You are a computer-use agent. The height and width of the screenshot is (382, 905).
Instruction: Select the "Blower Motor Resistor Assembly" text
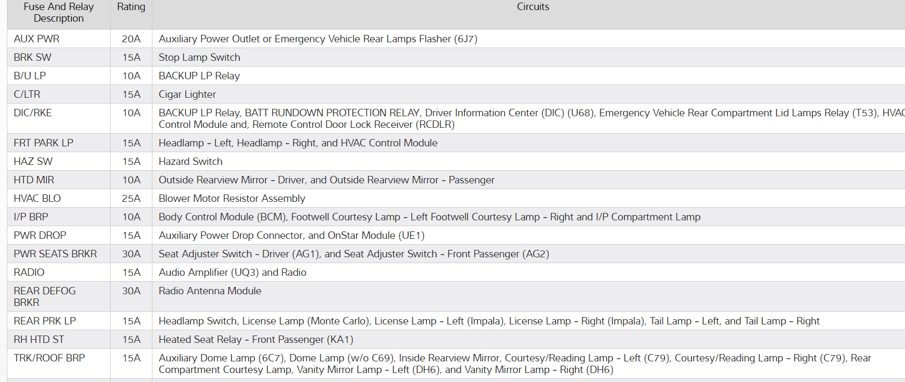click(x=232, y=199)
